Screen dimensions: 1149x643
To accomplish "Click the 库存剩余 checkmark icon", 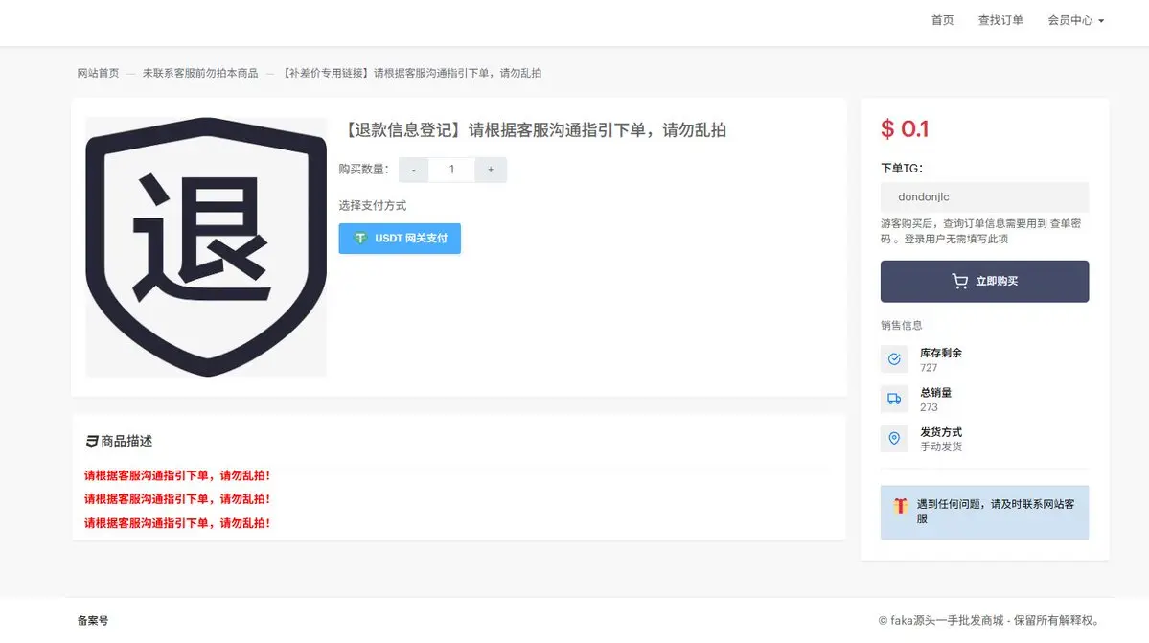I will [894, 359].
